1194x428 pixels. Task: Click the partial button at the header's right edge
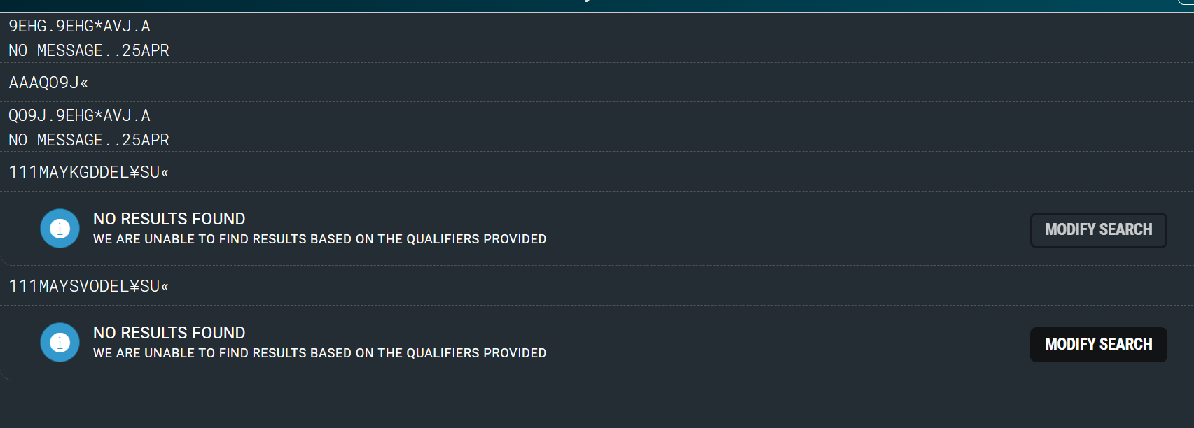[1186, 2]
